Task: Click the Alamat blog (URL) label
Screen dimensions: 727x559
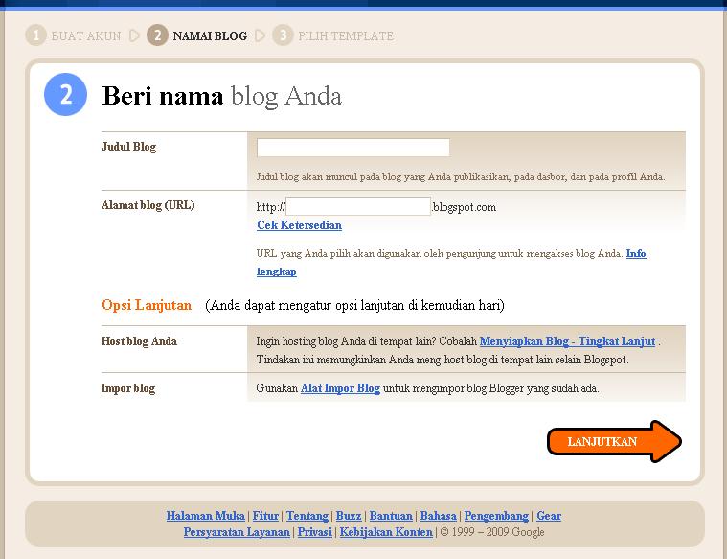Action: pyautogui.click(x=148, y=205)
